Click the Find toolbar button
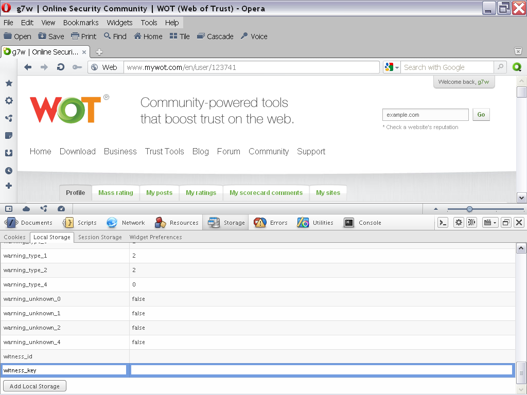The width and height of the screenshot is (527, 395). (115, 37)
